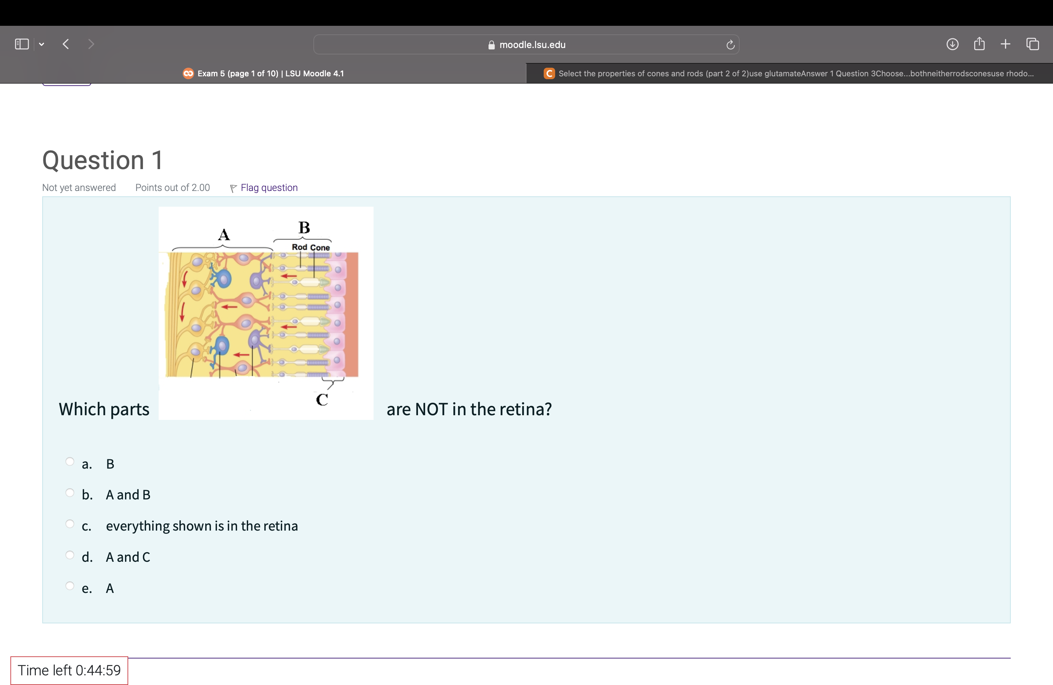This screenshot has width=1053, height=685.
Task: Click the back navigation arrow
Action: coord(66,44)
